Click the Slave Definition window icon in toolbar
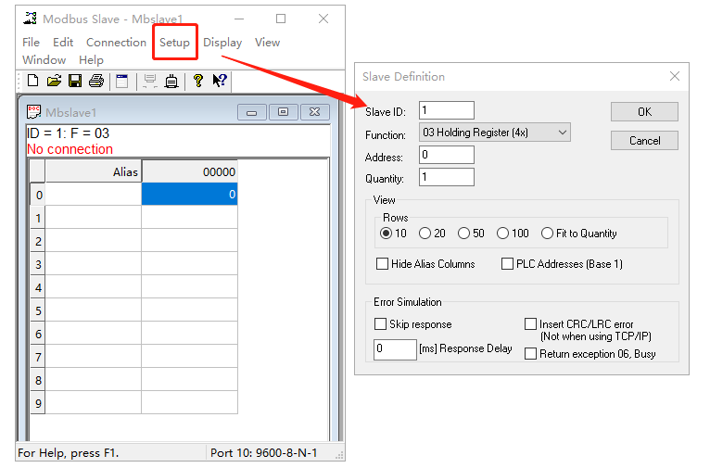Image resolution: width=710 pixels, height=468 pixels. [122, 81]
